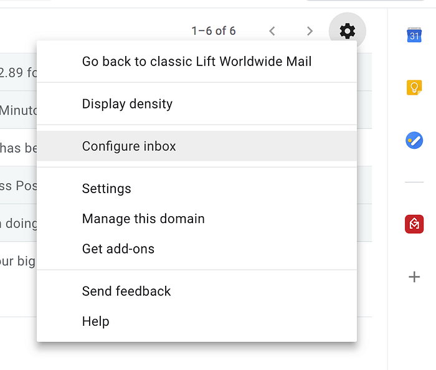
Task: Open the email row showing 'ss Pos'
Action: tap(18, 186)
